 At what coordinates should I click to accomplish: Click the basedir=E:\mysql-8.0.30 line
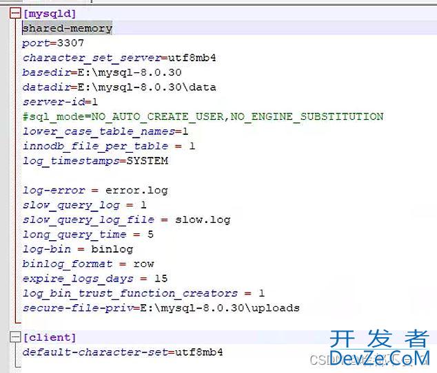102,72
